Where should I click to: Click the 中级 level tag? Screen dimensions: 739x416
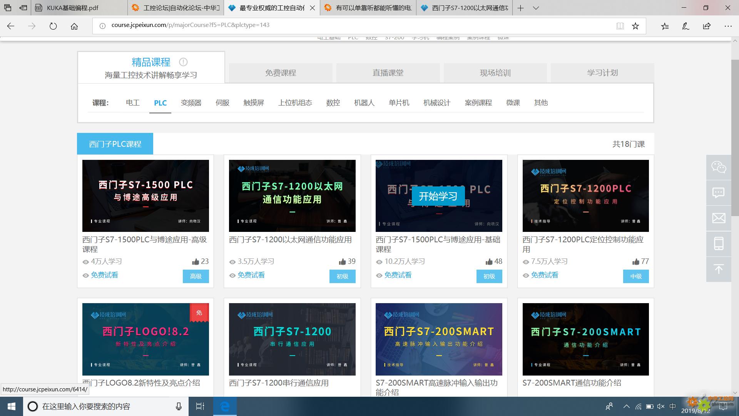[x=636, y=276]
